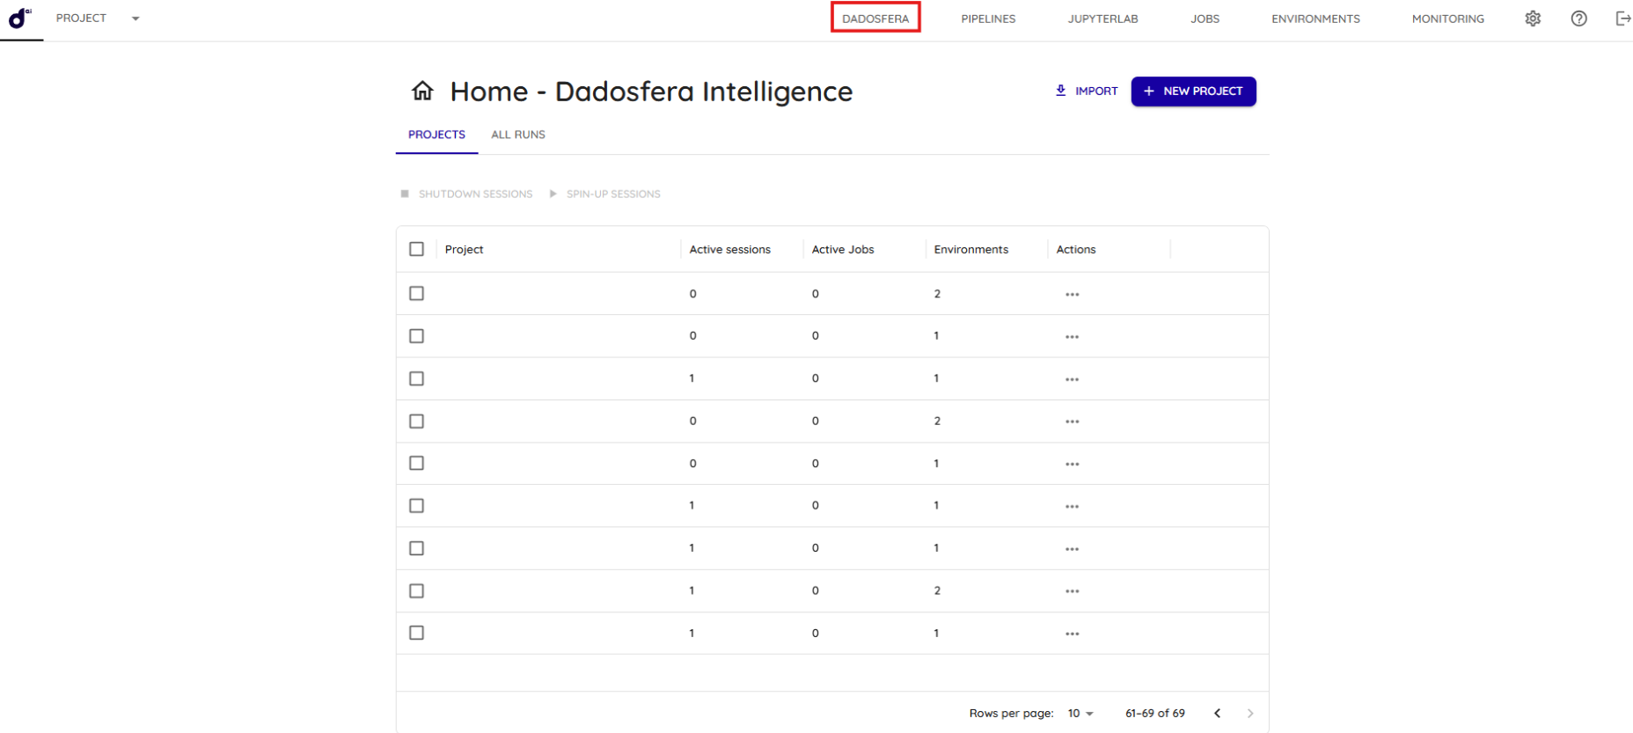Check the seventh project row checkbox
This screenshot has height=733, width=1633.
417,548
